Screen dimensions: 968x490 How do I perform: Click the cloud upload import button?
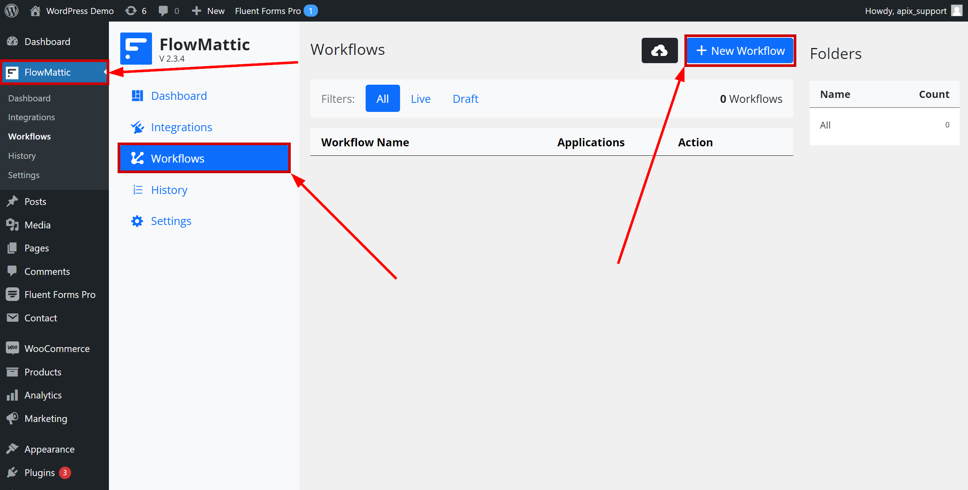point(659,51)
